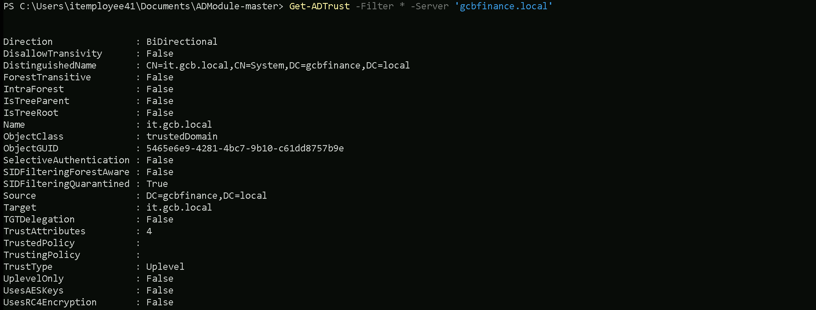Click the Source value DC=gcbfinance,DC=local
The width and height of the screenshot is (816, 310).
coord(206,196)
